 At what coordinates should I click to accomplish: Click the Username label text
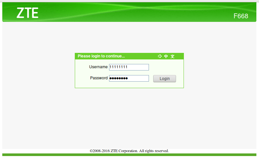click(98, 67)
